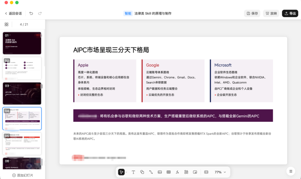Insert a table with table tool

pyautogui.click(x=169, y=172)
